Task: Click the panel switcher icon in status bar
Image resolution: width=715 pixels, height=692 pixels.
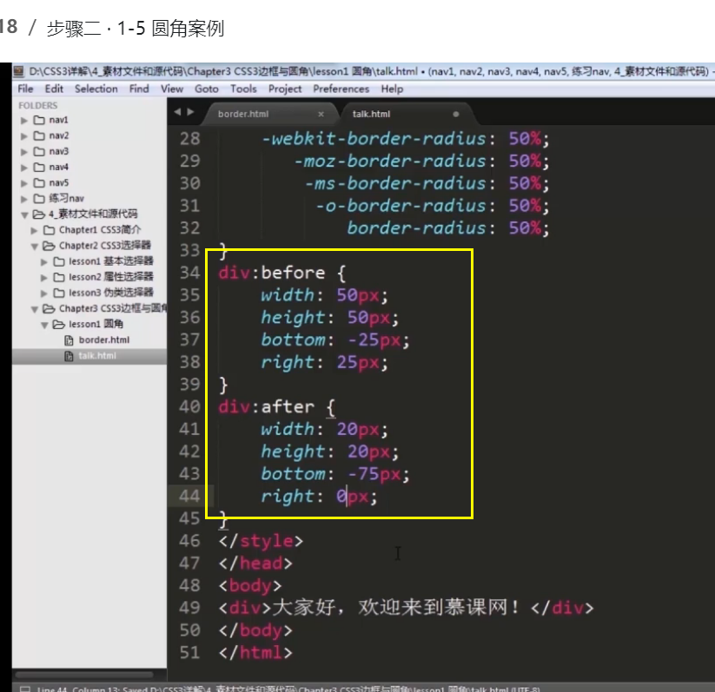Action: (x=25, y=689)
